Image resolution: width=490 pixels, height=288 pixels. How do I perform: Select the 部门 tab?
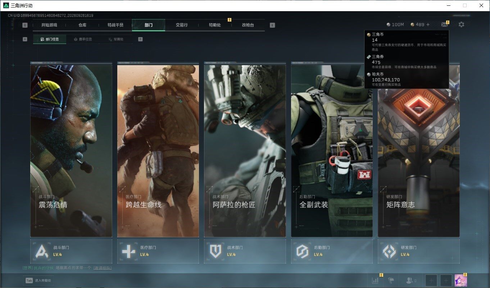[x=149, y=25]
